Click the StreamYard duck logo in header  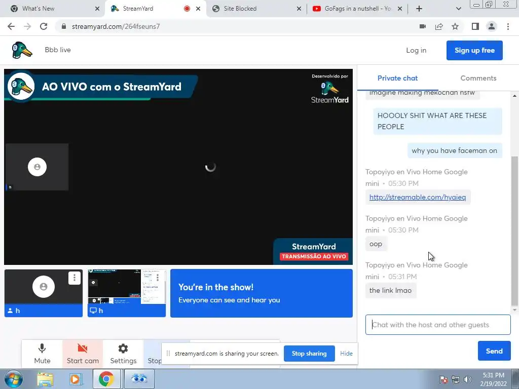pyautogui.click(x=22, y=50)
